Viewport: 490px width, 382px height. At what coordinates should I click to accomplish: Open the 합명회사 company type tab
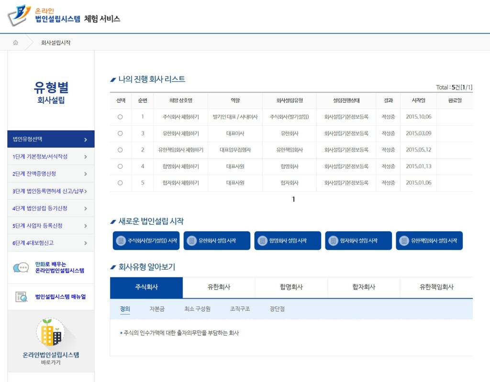pos(291,287)
